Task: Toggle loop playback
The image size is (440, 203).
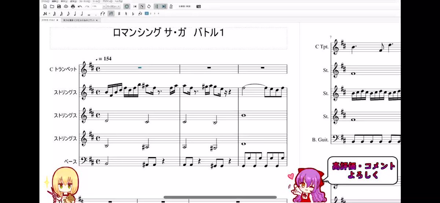Action: coord(149,7)
